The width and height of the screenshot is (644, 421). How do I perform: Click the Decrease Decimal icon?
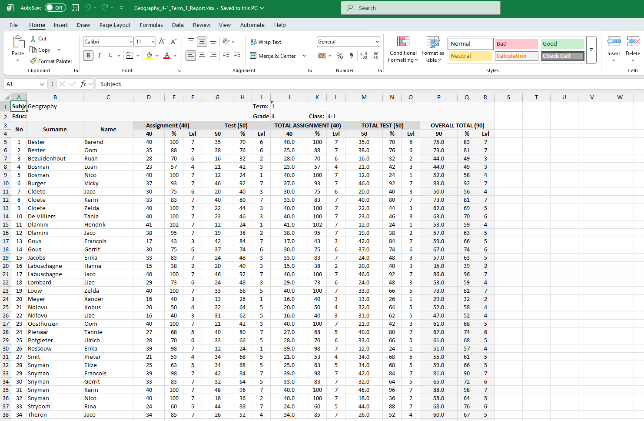[x=375, y=56]
